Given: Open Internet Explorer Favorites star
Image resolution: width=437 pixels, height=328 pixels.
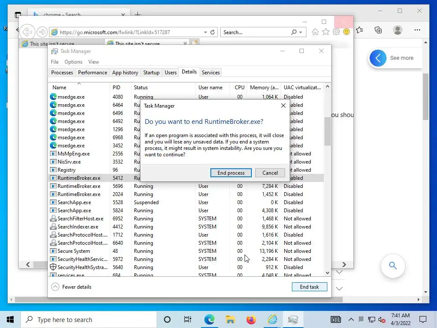Looking at the screenshot, I should (x=326, y=32).
